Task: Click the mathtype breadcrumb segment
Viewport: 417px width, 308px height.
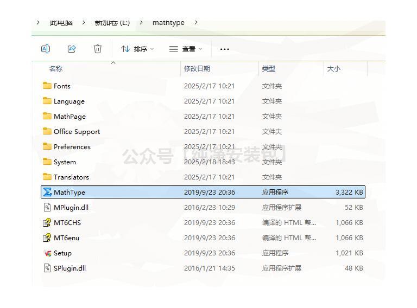Action: pyautogui.click(x=168, y=23)
